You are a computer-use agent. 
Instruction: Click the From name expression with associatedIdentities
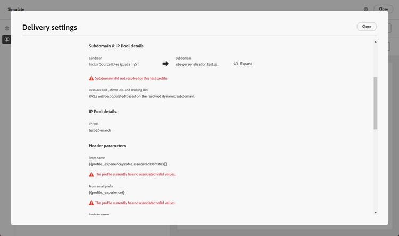[x=128, y=164]
